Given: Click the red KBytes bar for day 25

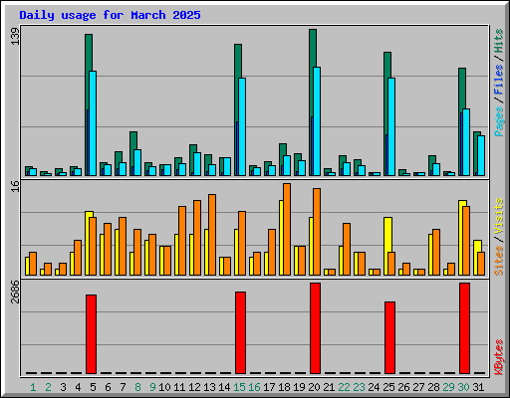Looking at the screenshot, I should tap(389, 338).
